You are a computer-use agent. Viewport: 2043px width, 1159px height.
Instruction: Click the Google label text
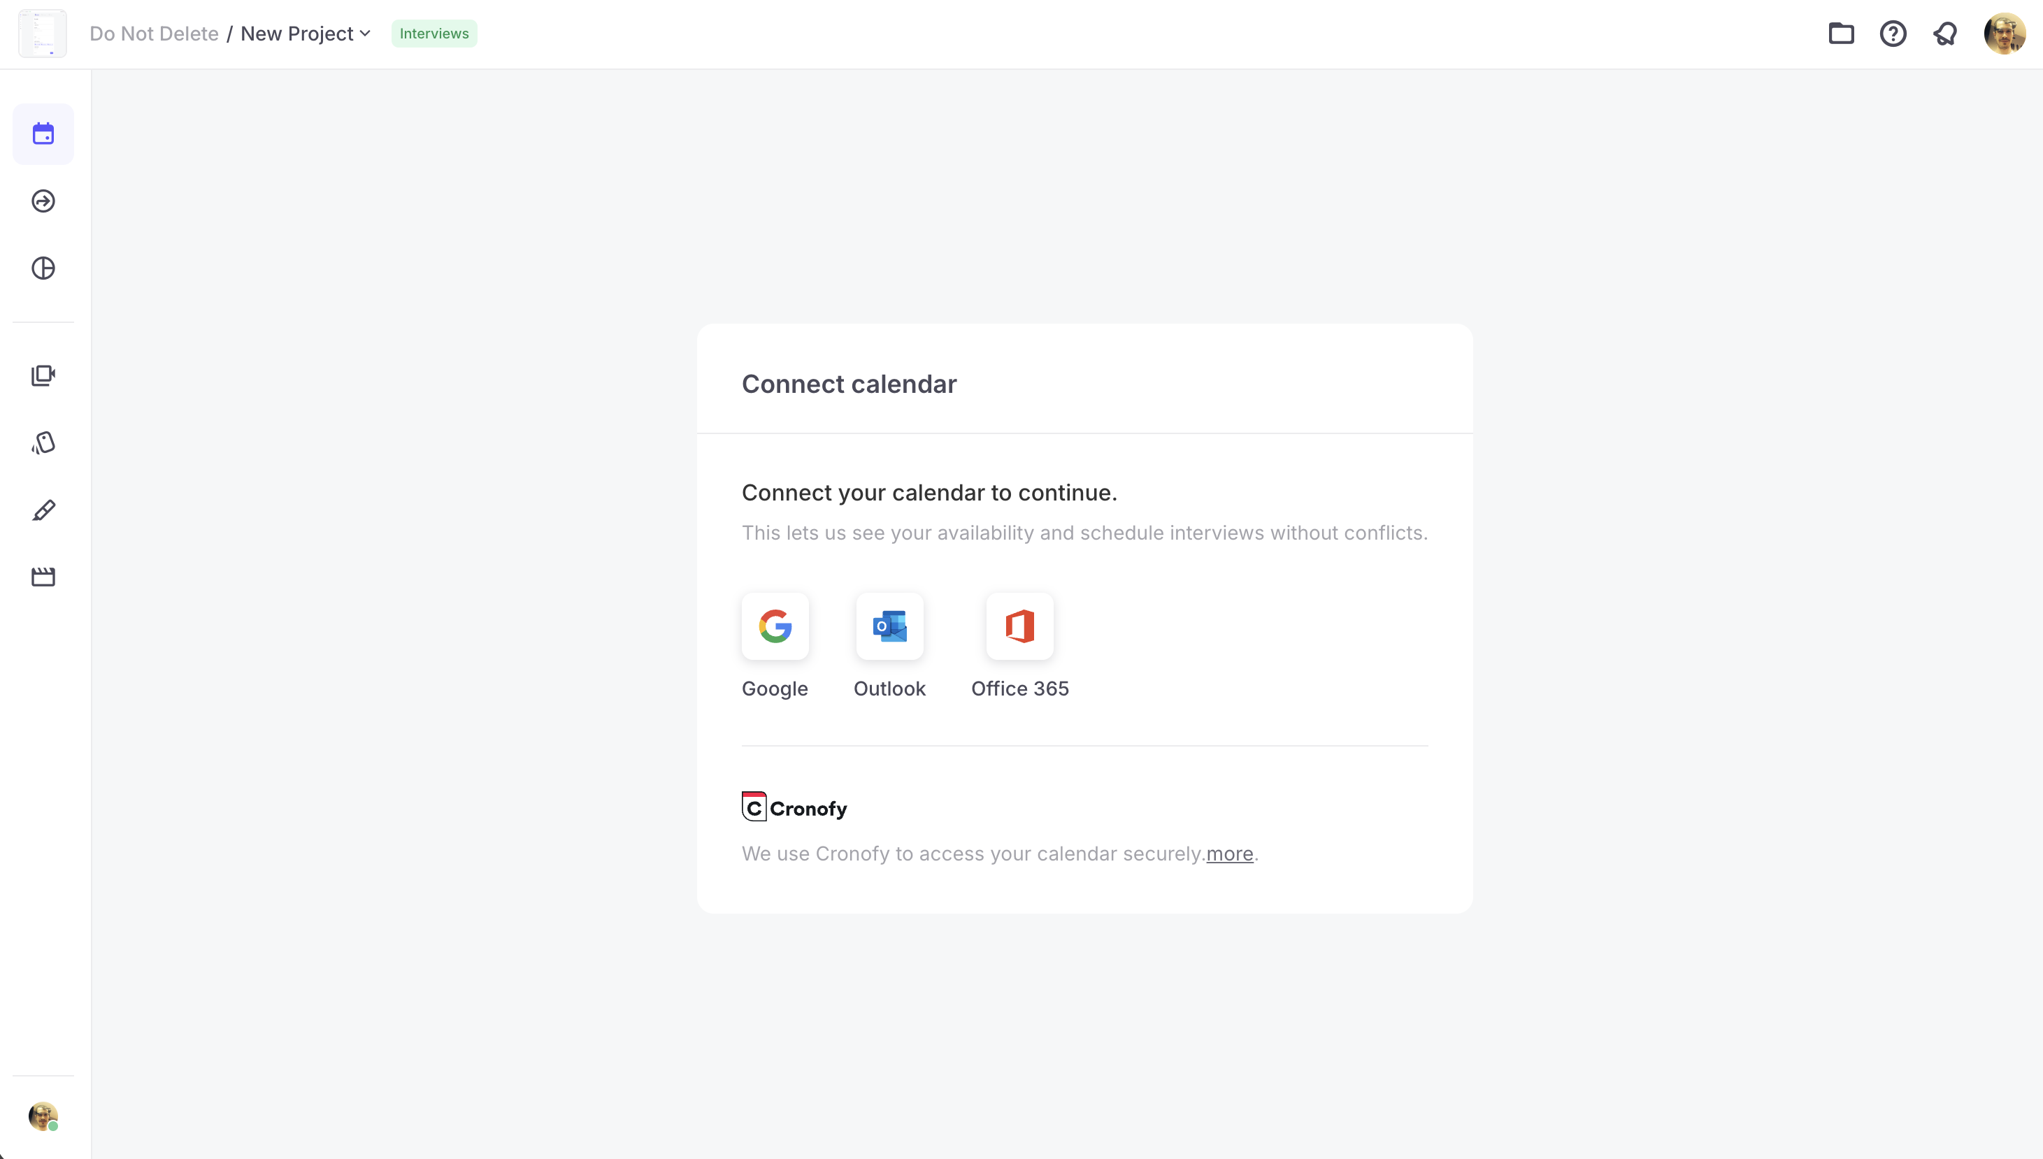coord(775,689)
